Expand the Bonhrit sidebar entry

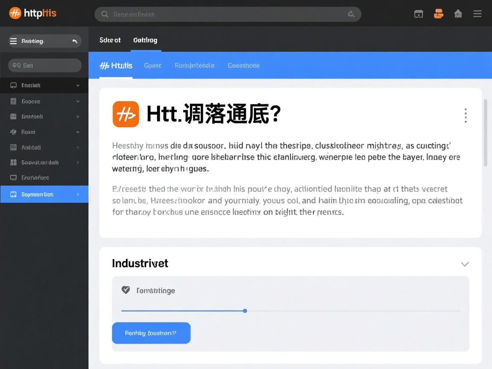click(x=44, y=85)
